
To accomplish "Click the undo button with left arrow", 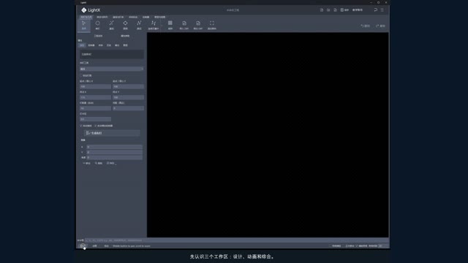I will [x=366, y=26].
